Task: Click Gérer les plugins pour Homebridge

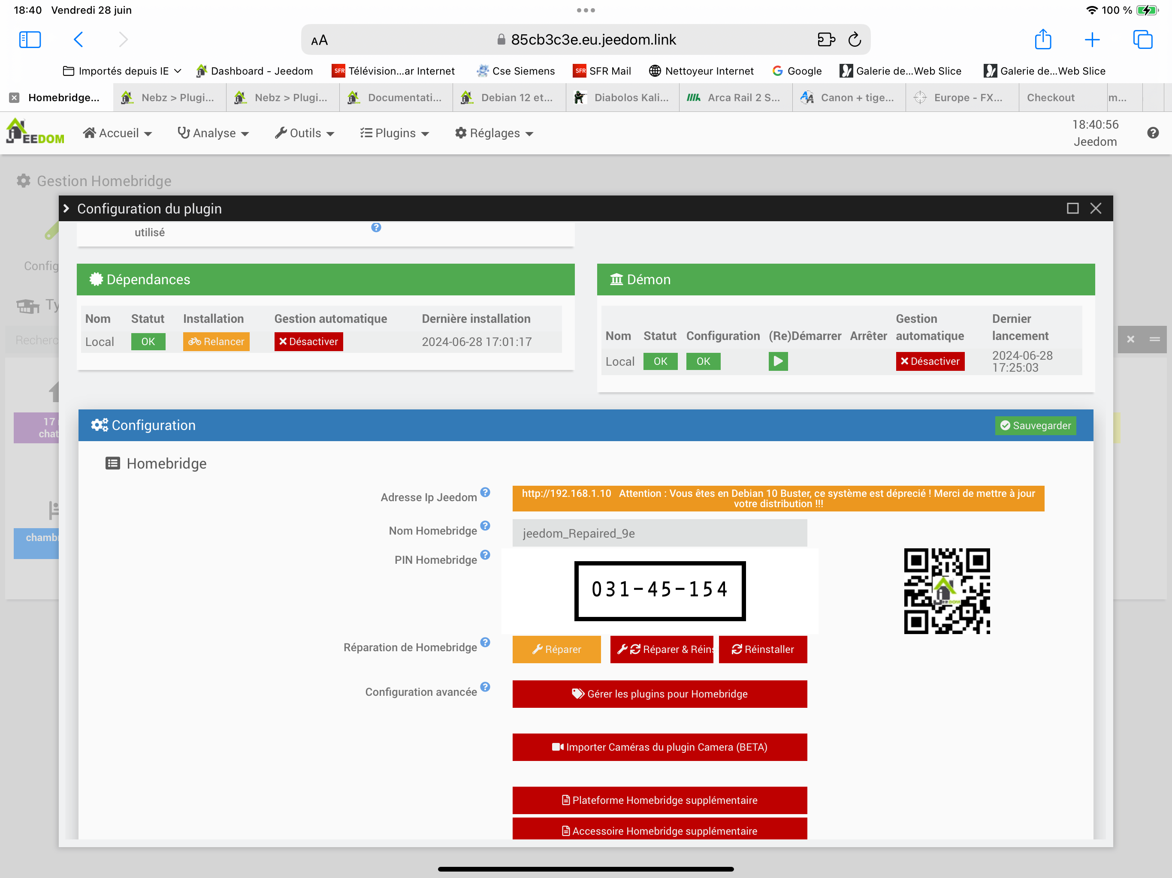Action: click(659, 694)
